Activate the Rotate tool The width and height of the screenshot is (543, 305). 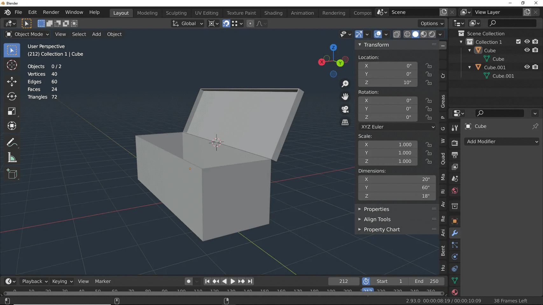tap(12, 96)
